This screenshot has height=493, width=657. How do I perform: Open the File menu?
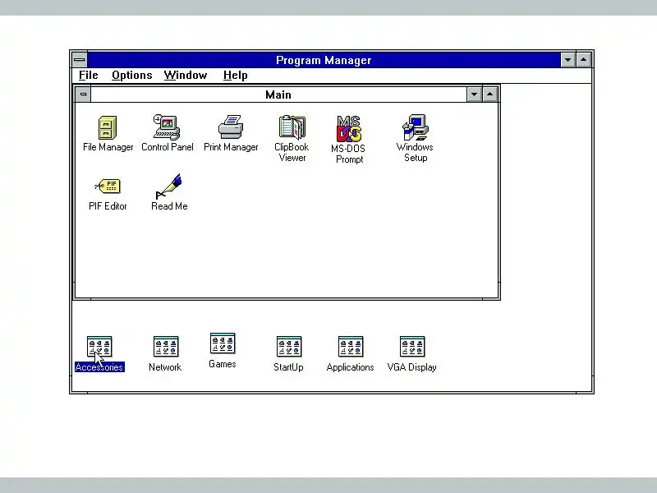click(x=89, y=75)
